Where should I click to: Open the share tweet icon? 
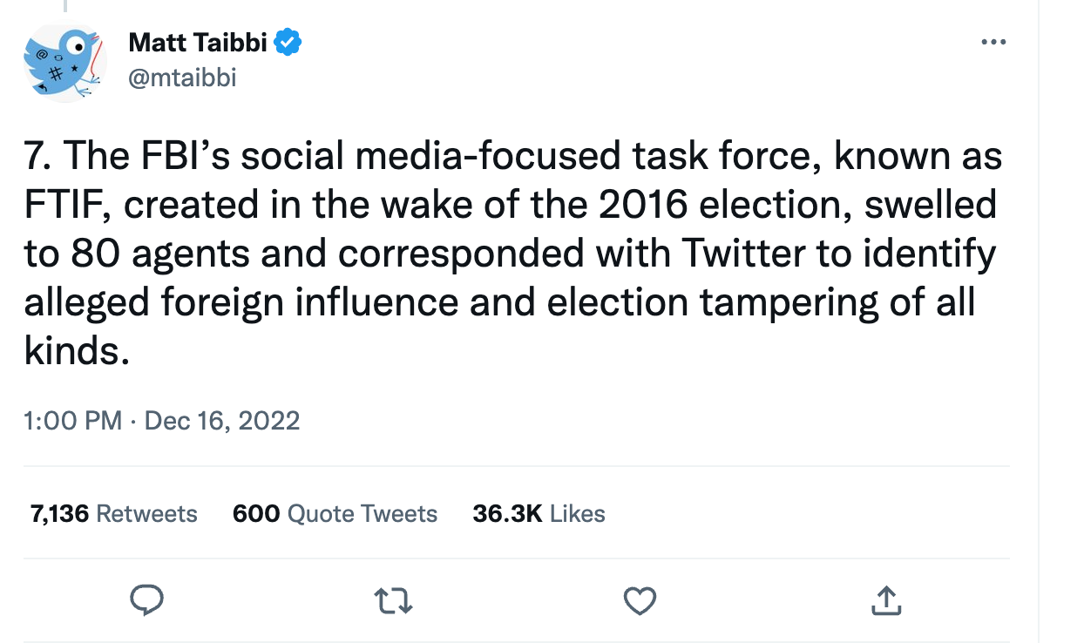[885, 599]
